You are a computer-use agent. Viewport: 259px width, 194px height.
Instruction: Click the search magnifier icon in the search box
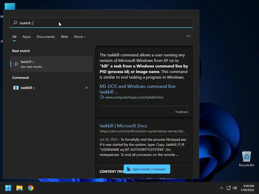[15, 23]
